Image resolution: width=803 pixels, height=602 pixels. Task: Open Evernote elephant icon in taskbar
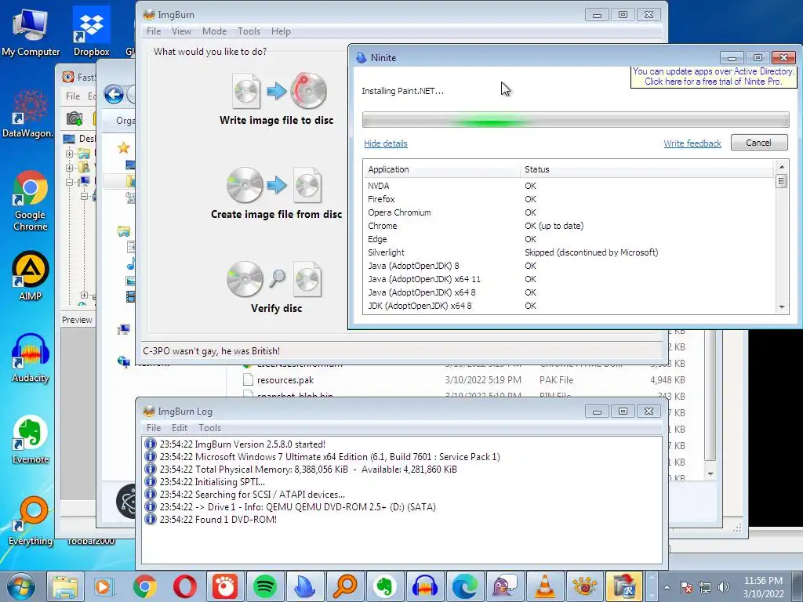pyautogui.click(x=384, y=586)
